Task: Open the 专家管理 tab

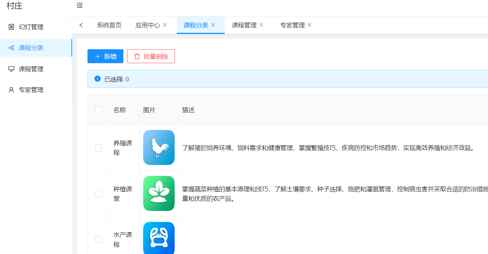Action: tap(292, 25)
